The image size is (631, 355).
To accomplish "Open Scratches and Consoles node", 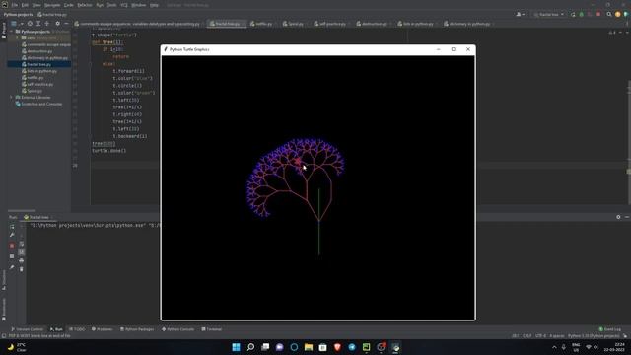I will (38, 104).
